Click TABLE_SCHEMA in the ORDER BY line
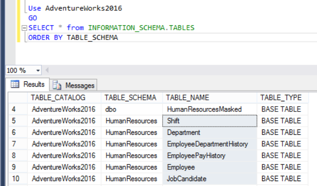This screenshot has width=317, height=186. pos(93,37)
